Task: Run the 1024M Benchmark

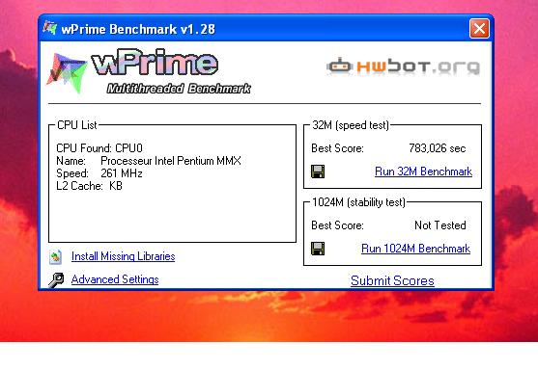Action: 416,249
